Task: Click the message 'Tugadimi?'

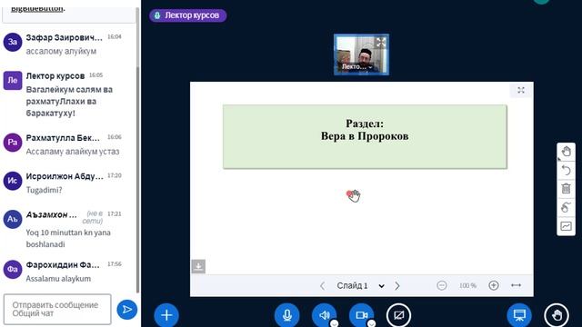Action: point(44,190)
